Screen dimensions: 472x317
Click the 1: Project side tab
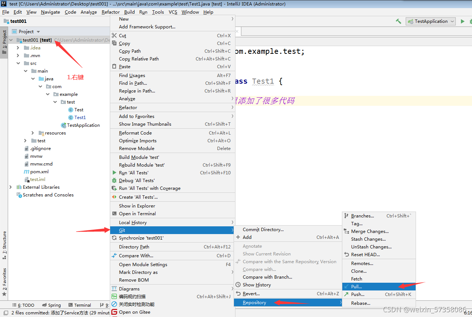click(4, 42)
